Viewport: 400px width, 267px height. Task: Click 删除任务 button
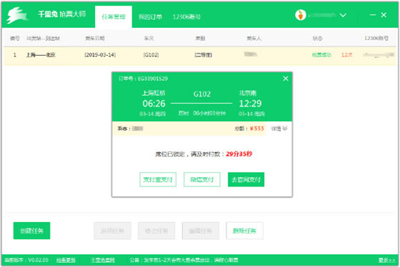[x=244, y=231]
